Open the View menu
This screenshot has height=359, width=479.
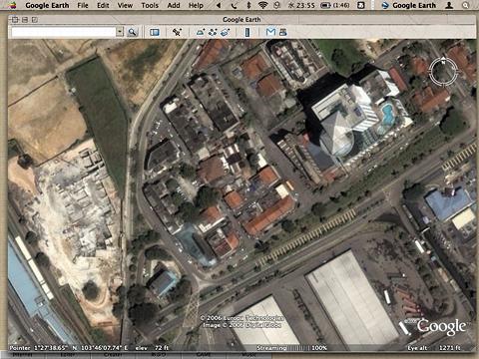[125, 5]
